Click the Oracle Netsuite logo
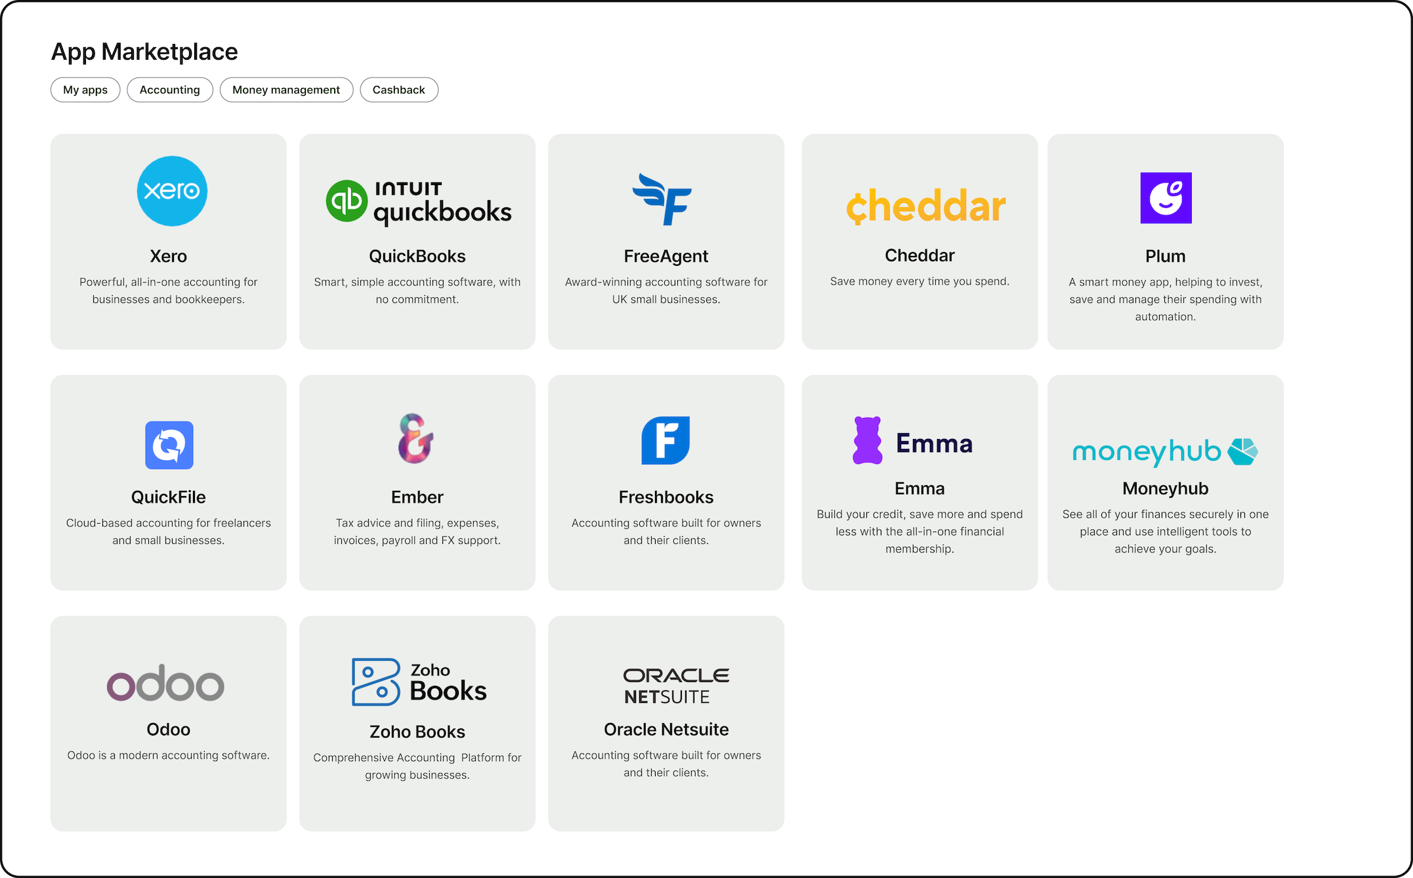1413x878 pixels. tap(676, 686)
